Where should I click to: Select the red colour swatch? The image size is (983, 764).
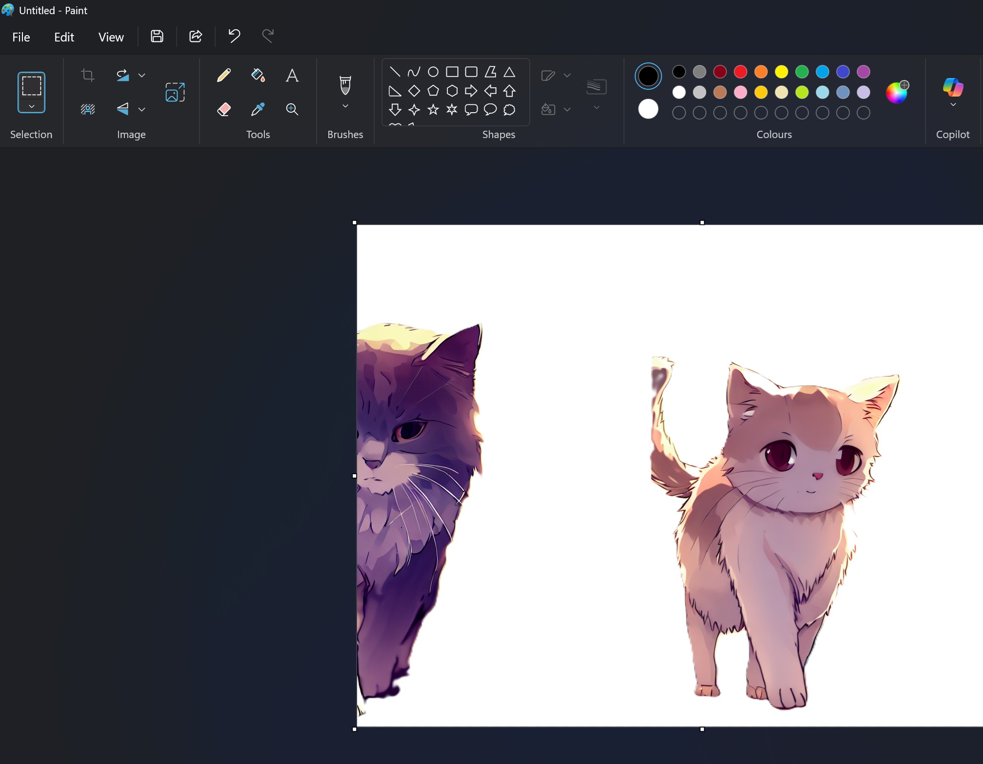point(740,71)
